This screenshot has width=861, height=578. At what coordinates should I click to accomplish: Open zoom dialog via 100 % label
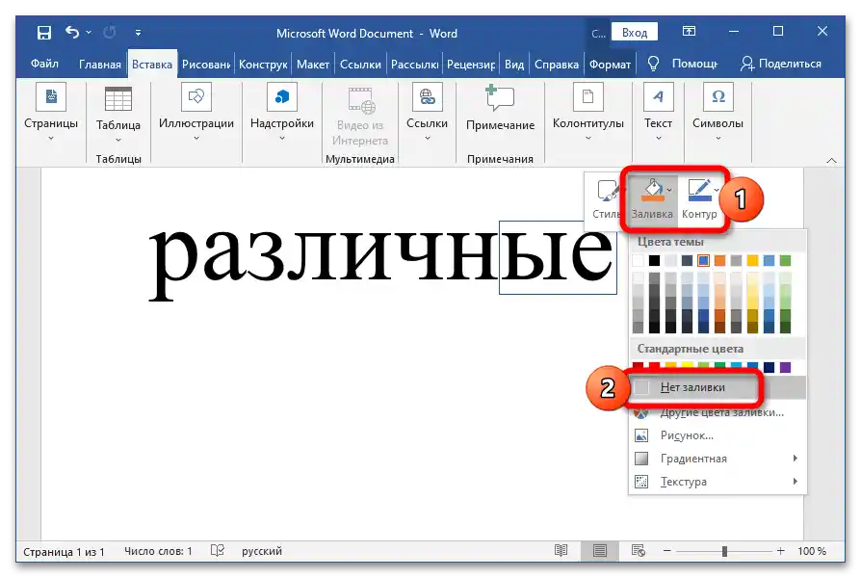[x=812, y=551]
